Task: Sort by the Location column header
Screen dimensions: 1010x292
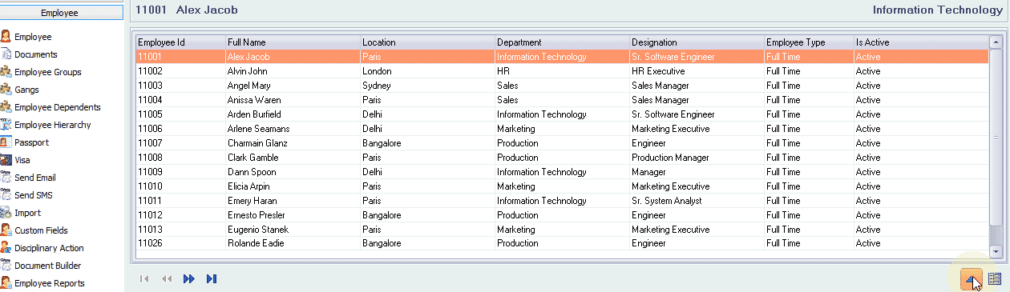Action: point(427,42)
